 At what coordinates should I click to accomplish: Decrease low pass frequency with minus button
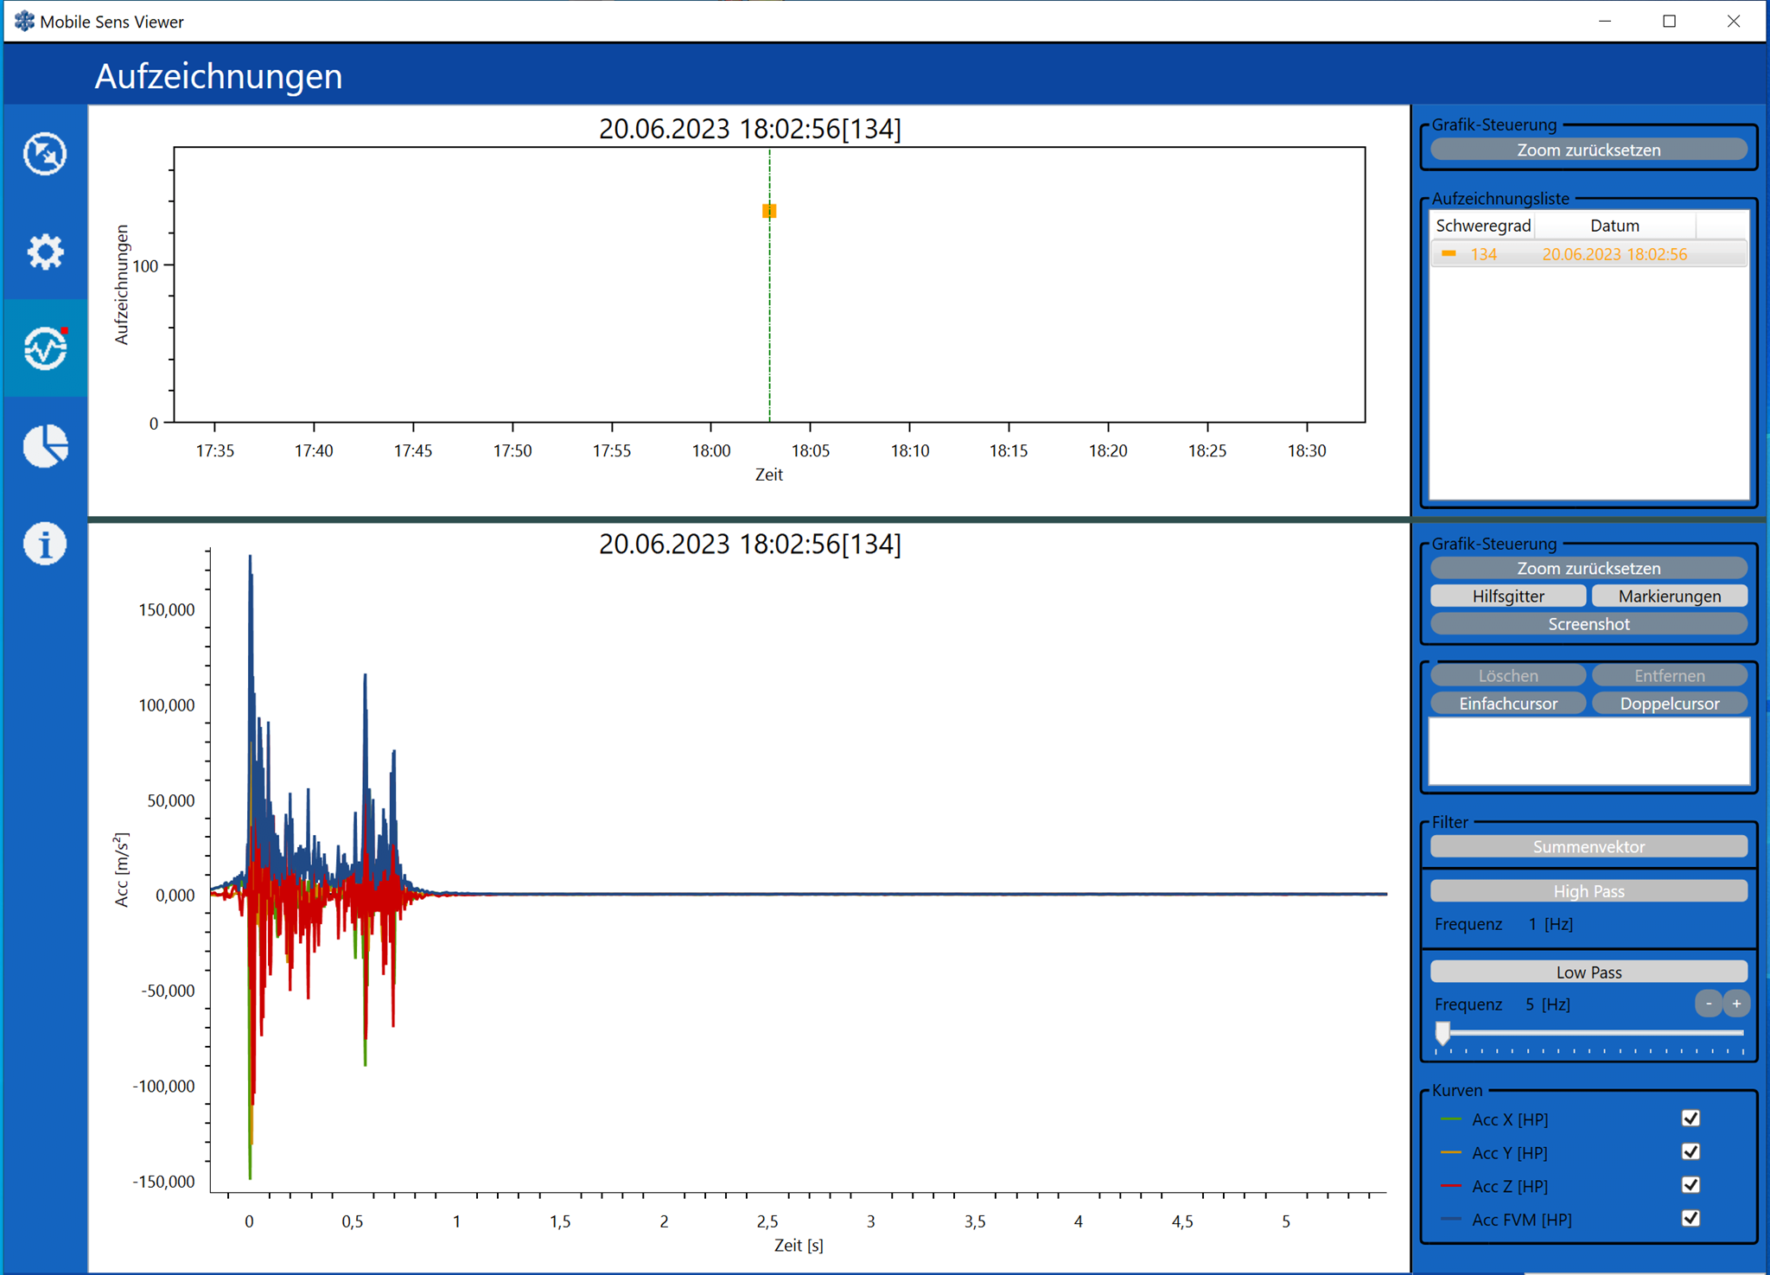[1708, 1004]
